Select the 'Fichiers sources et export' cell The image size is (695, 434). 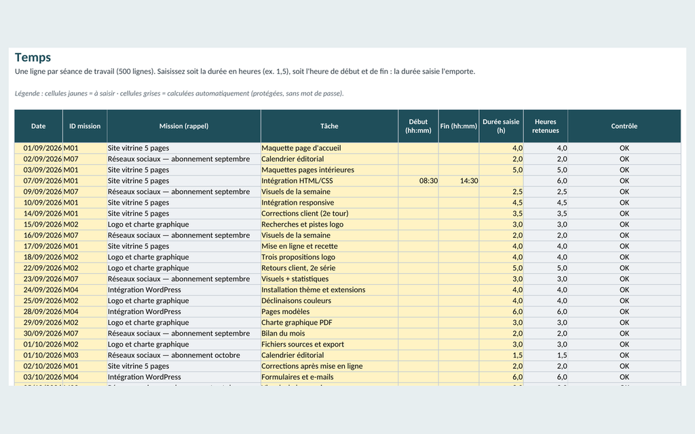(x=329, y=344)
